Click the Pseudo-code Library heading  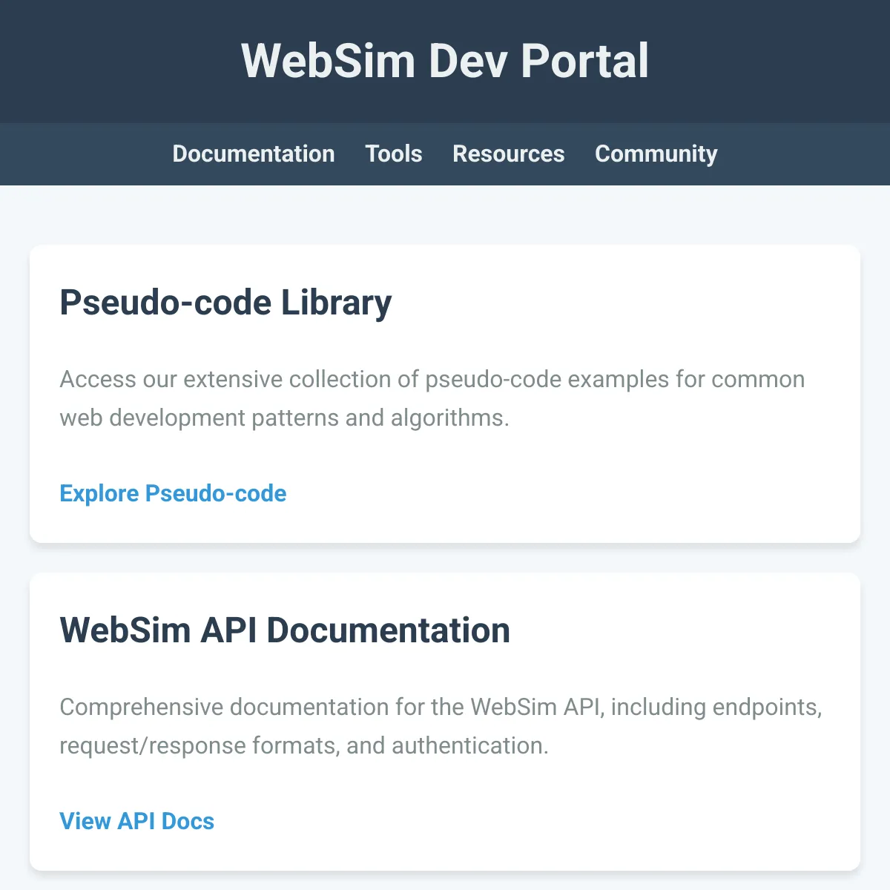(x=226, y=303)
